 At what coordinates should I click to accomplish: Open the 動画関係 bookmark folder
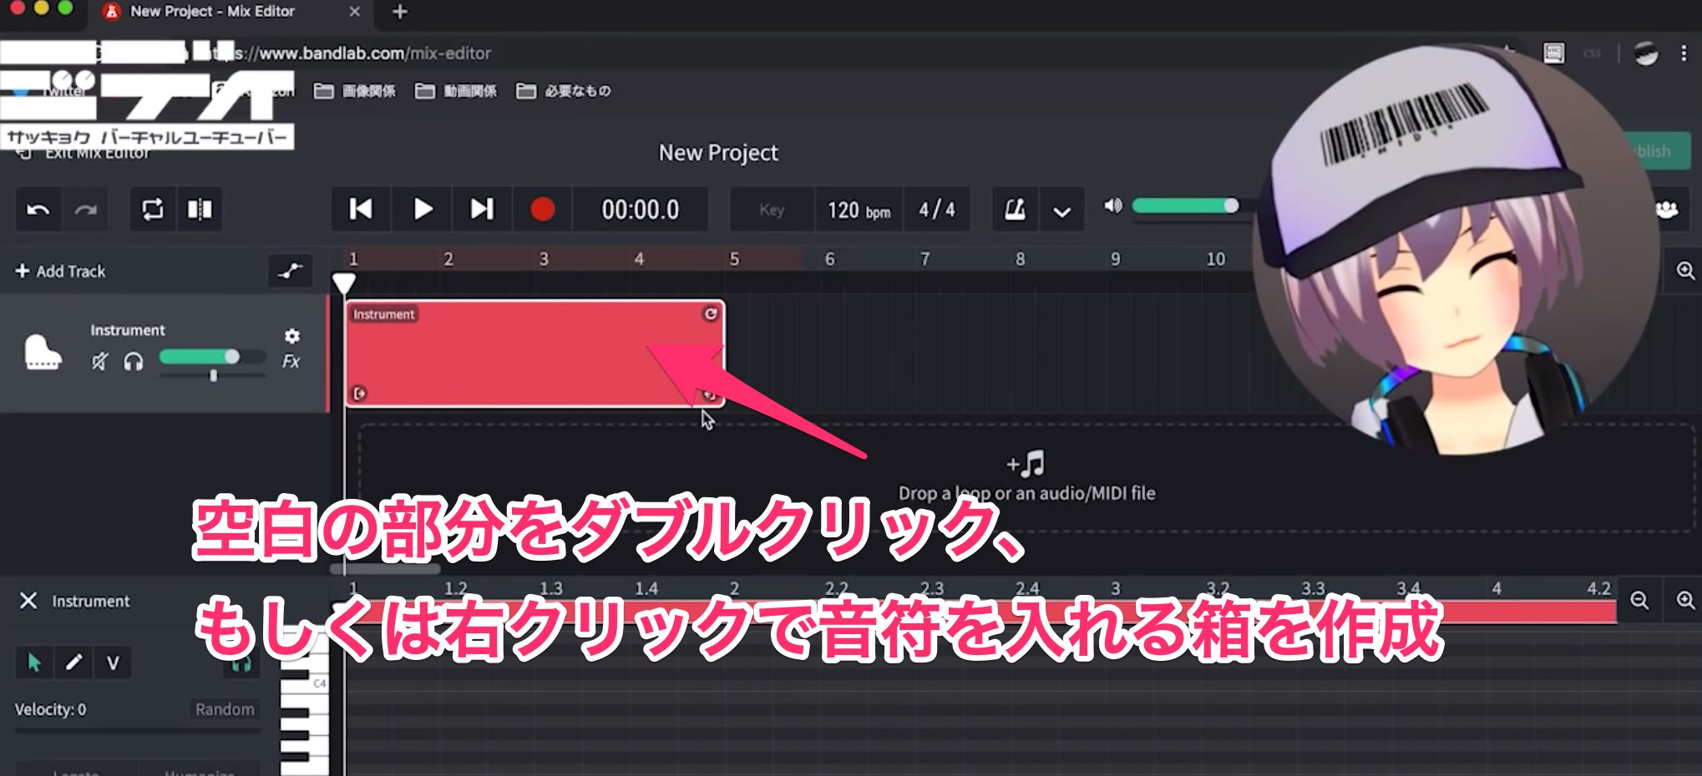(x=456, y=91)
